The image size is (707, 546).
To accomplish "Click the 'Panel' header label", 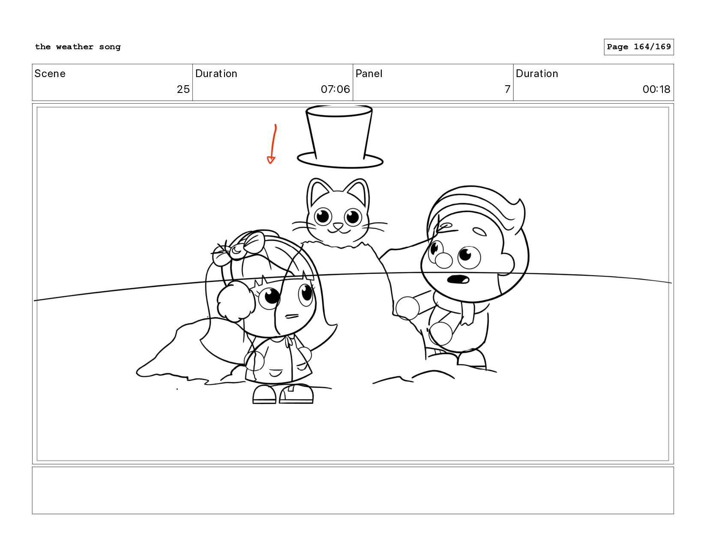I will click(x=369, y=74).
